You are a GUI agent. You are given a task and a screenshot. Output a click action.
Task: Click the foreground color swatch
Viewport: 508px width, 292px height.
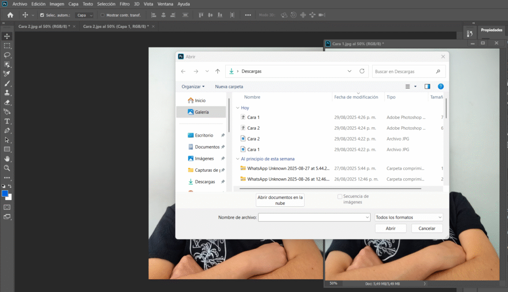coord(6,193)
